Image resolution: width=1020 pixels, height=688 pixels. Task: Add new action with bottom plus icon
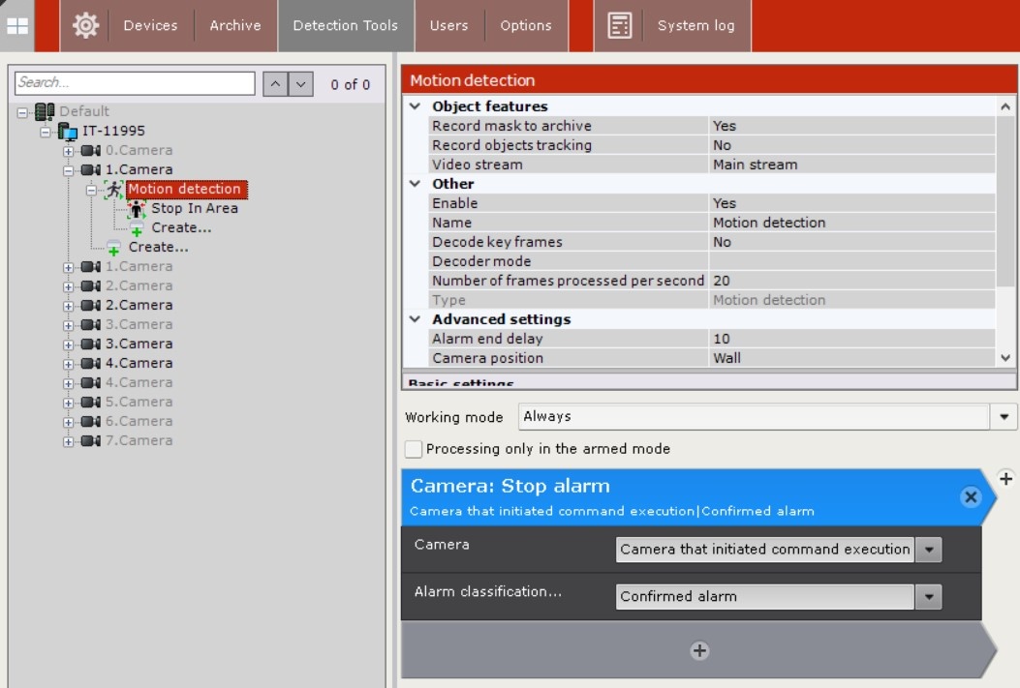[x=699, y=651]
